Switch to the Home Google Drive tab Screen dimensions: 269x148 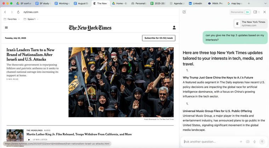(120, 4)
